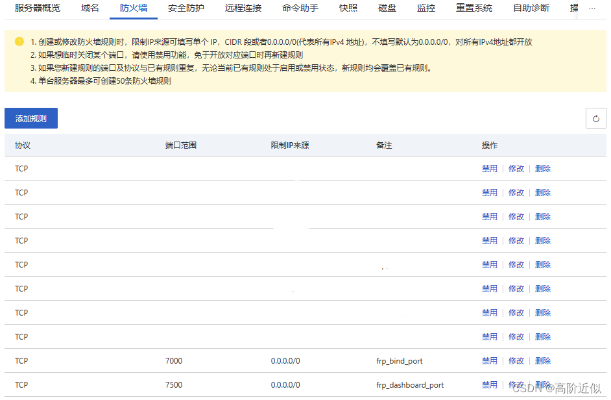This screenshot has height=400, width=611.
Task: Click notice line about 50条防火墙规则 limit
Action: [x=101, y=81]
